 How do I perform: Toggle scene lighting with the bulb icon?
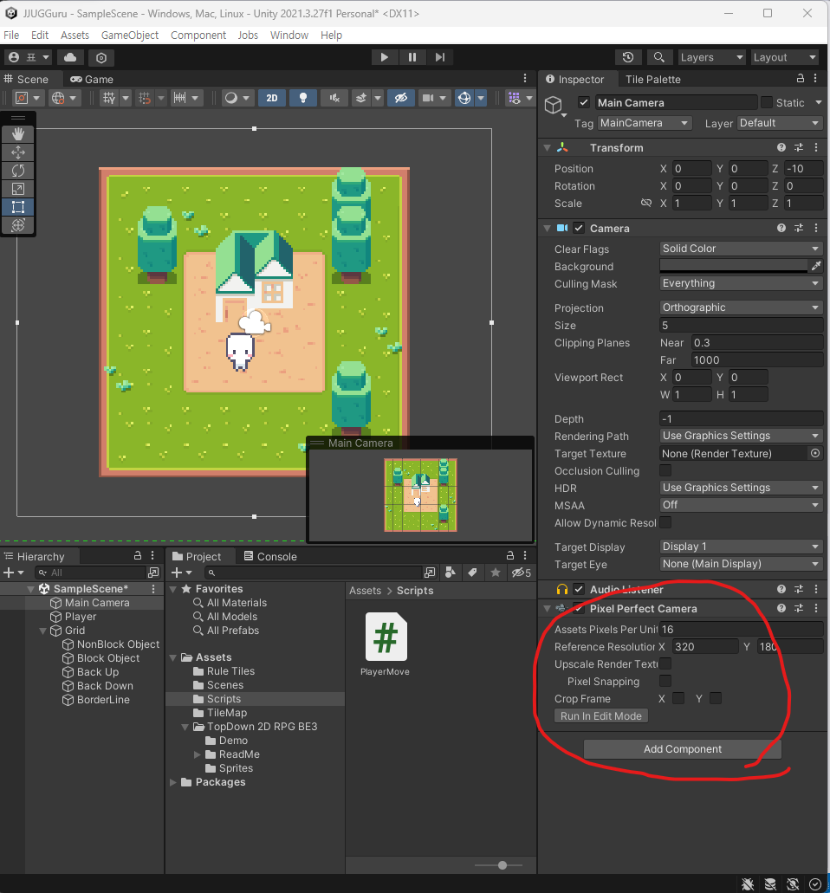(x=302, y=97)
